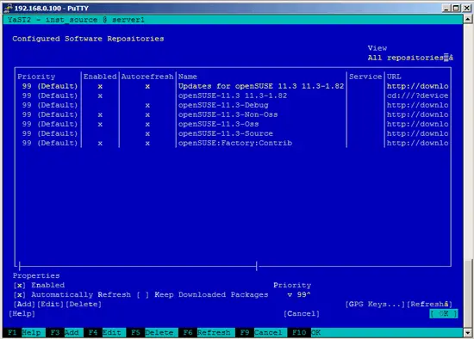Click the PuTTY vertical scrollbar thumb
The image size is (474, 339).
tap(468, 293)
